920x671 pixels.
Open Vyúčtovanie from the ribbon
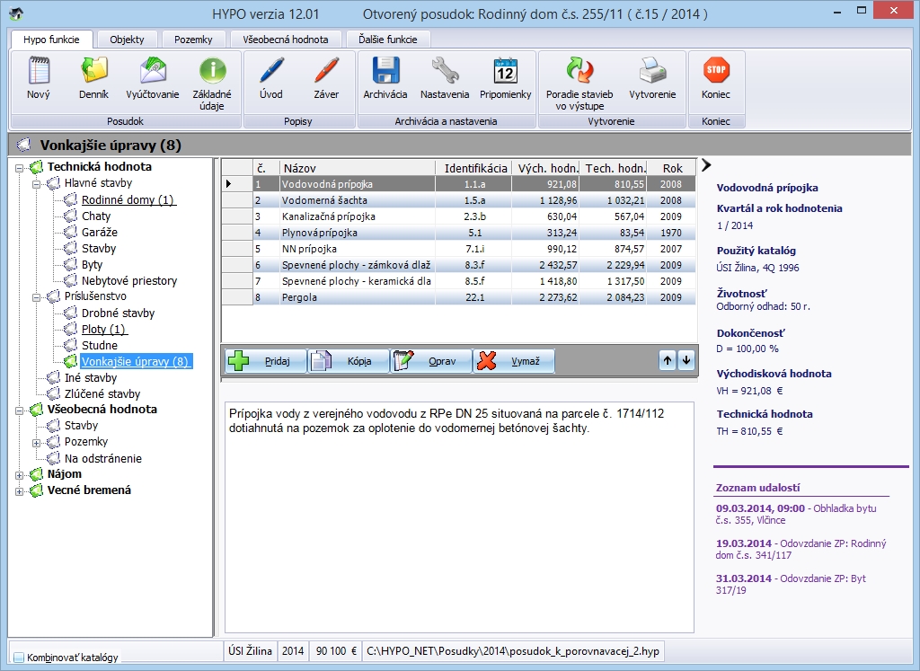[153, 71]
